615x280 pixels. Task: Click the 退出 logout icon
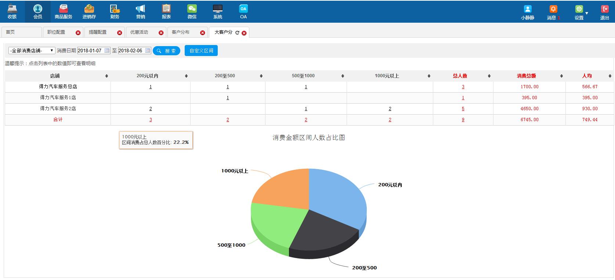point(604,9)
